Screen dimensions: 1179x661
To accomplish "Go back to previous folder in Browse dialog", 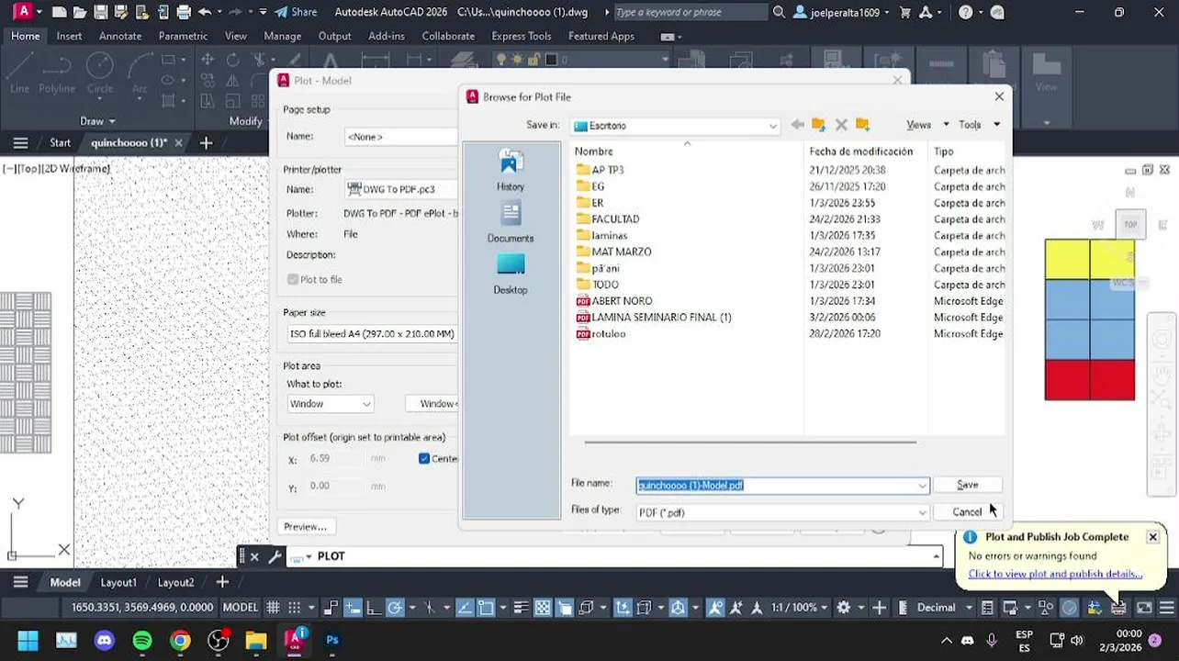I will [797, 125].
